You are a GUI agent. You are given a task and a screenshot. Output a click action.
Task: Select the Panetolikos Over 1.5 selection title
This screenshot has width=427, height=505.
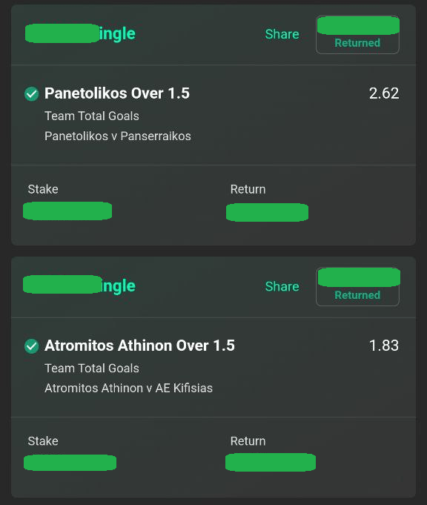coord(117,93)
